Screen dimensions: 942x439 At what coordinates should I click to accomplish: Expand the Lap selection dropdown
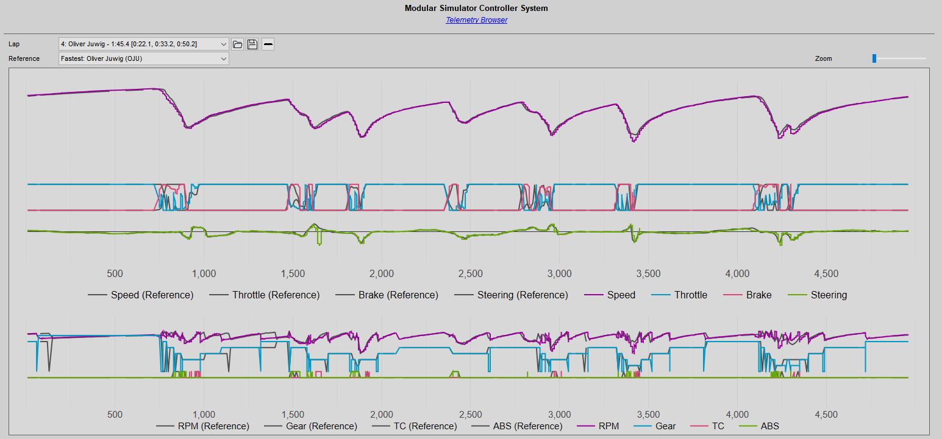coord(144,44)
